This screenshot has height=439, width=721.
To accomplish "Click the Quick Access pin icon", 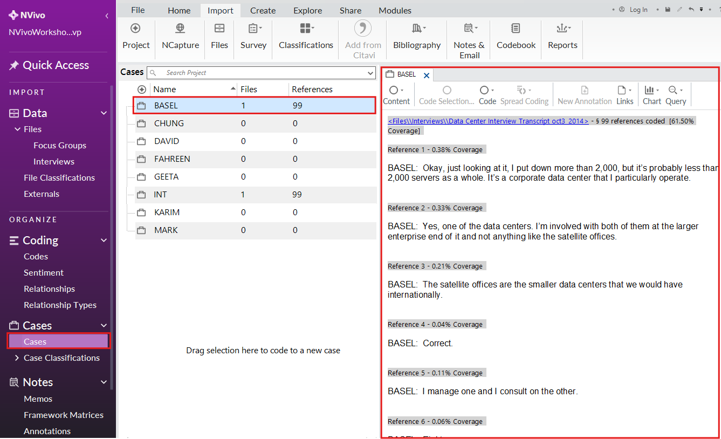I will pos(14,65).
